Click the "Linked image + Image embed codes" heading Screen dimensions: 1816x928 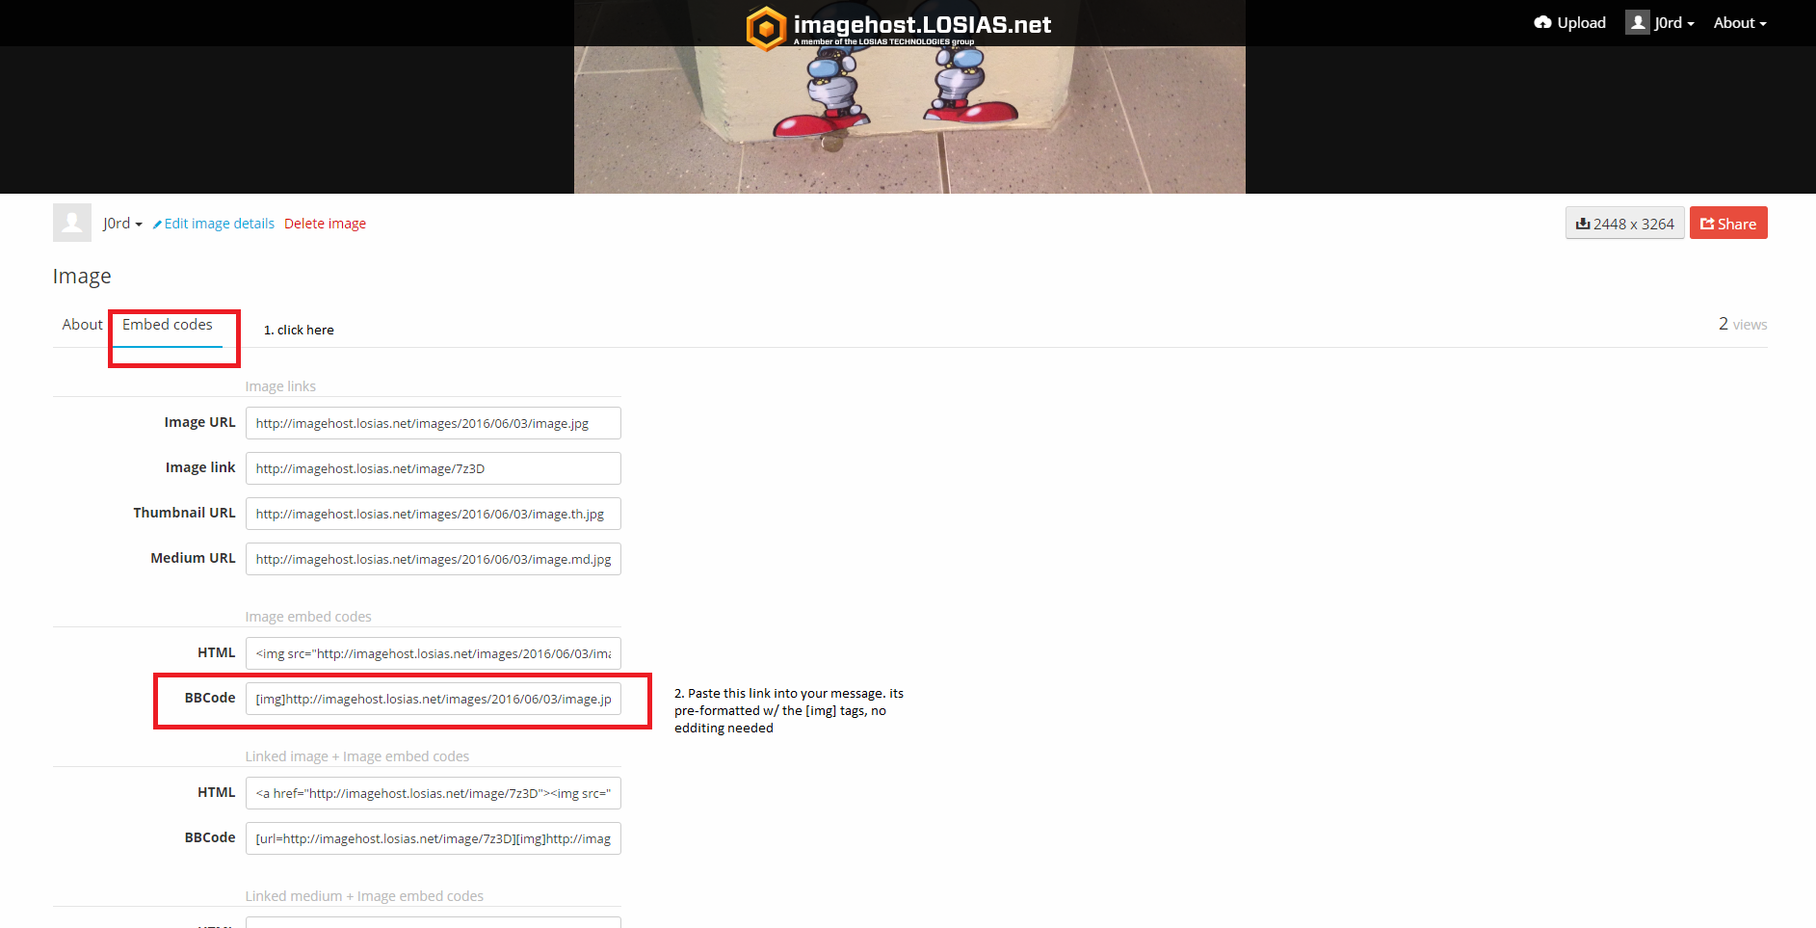(357, 756)
